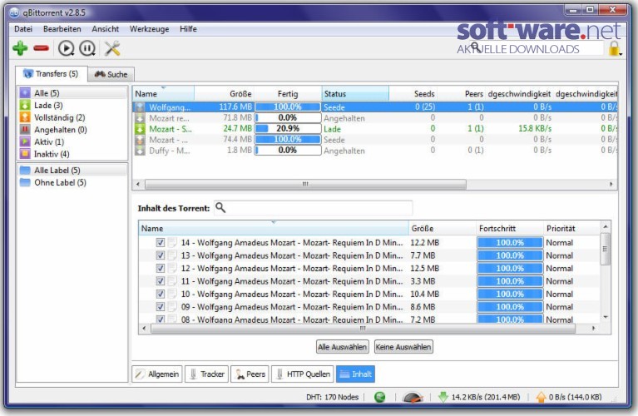Image resolution: width=638 pixels, height=416 pixels.
Task: Select Alle Label (5) folder
Action: pyautogui.click(x=72, y=171)
